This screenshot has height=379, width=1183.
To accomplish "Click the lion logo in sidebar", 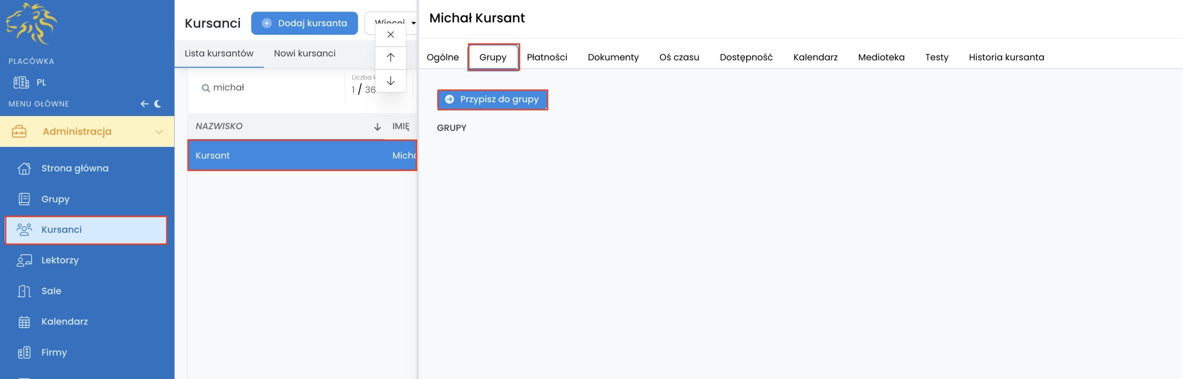I will (31, 24).
